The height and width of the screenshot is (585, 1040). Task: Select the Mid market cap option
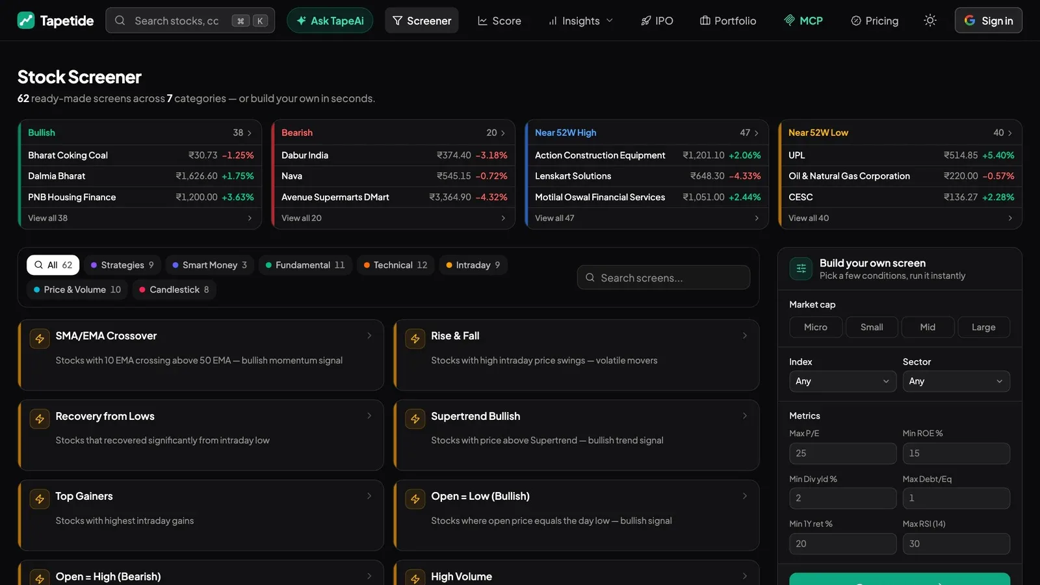pos(928,327)
